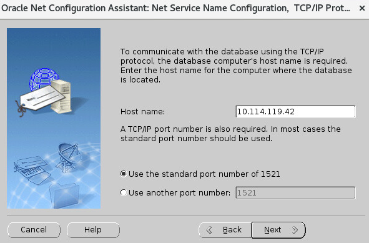Viewport: 369px width, 243px height.
Task: Open Help for this wizard page
Action: (x=93, y=230)
